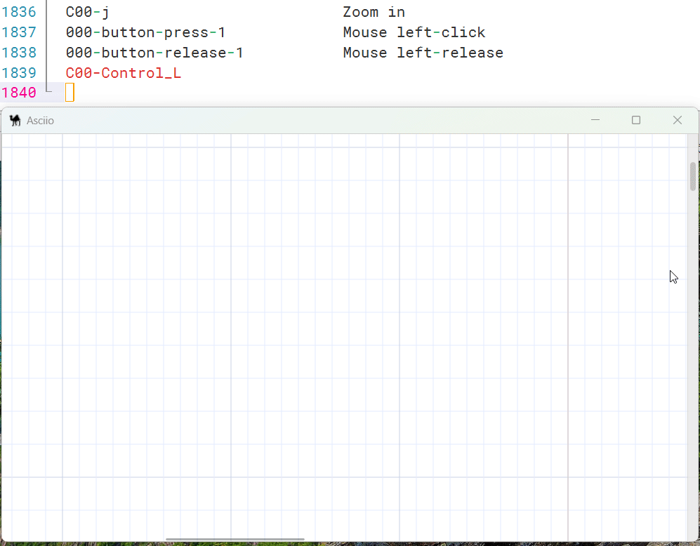Click the minimize button of the Asciio window

click(595, 120)
